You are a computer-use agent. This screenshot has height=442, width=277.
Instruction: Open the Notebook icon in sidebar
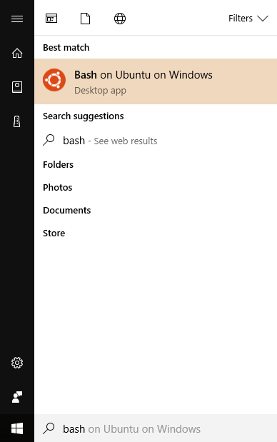[x=17, y=87]
